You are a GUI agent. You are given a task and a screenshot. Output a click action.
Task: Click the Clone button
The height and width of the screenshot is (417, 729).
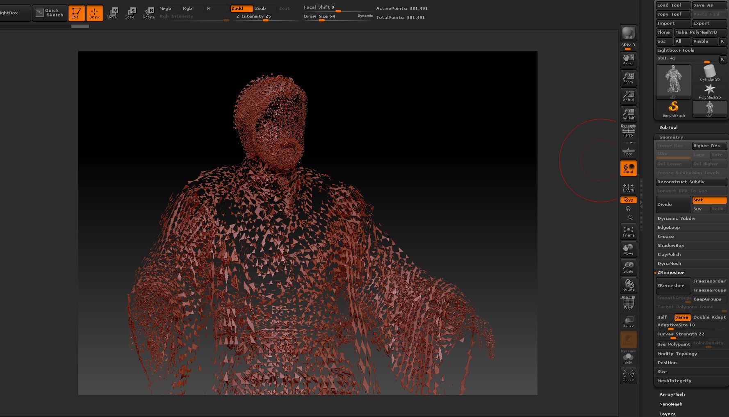[x=664, y=32]
